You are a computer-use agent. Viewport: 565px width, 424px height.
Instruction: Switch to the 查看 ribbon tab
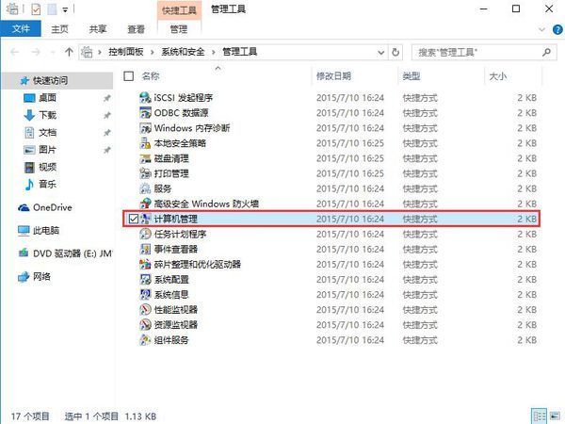(x=137, y=29)
